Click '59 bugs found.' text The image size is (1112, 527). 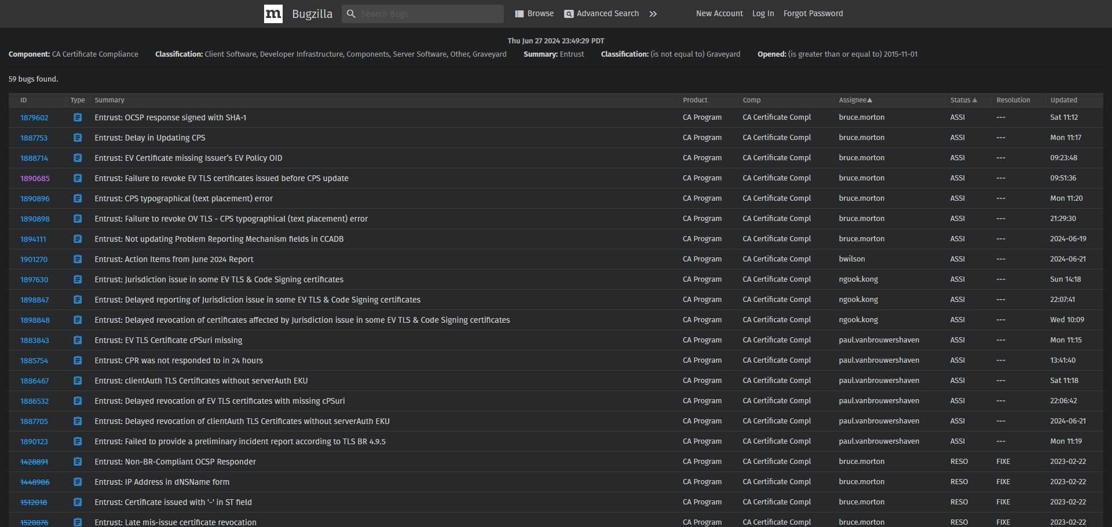[34, 79]
